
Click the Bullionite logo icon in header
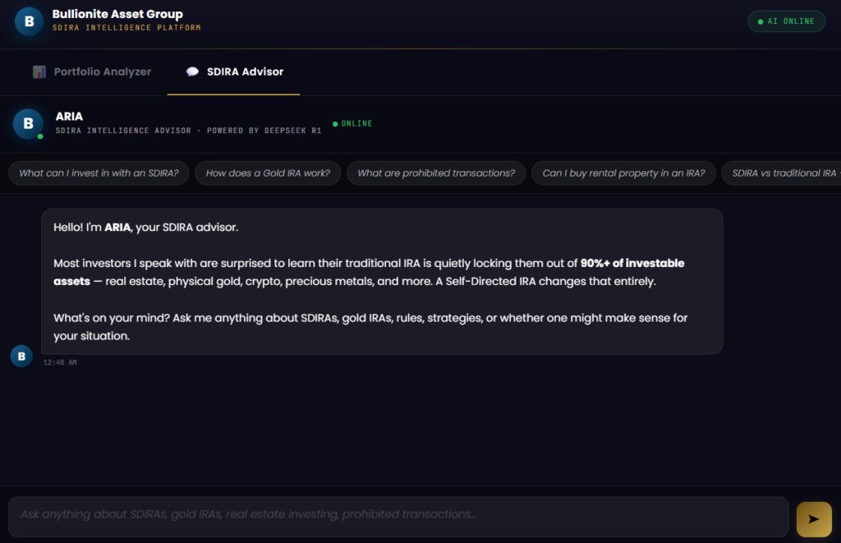coord(29,21)
